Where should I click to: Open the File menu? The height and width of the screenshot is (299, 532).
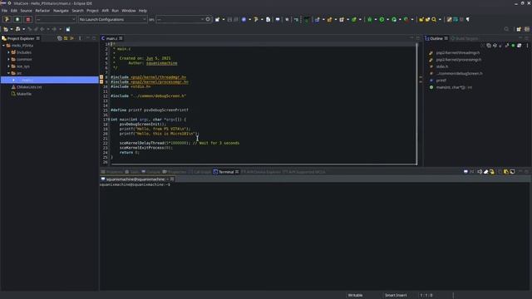(4, 11)
